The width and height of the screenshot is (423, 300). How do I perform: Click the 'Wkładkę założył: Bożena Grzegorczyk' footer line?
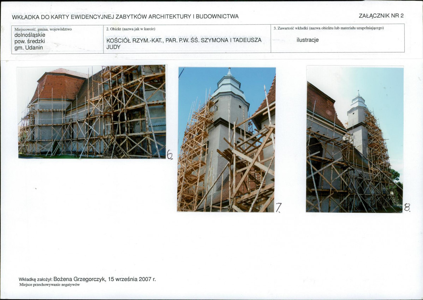87,279
